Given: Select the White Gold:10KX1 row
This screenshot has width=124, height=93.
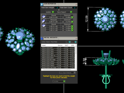Looking at the screenshot, I should pos(58,62).
